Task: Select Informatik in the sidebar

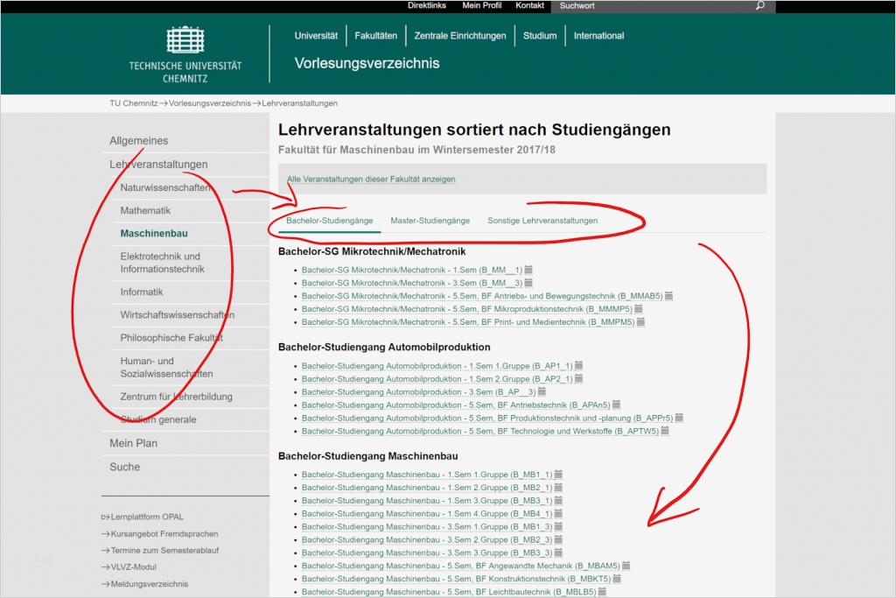Action: coord(140,292)
